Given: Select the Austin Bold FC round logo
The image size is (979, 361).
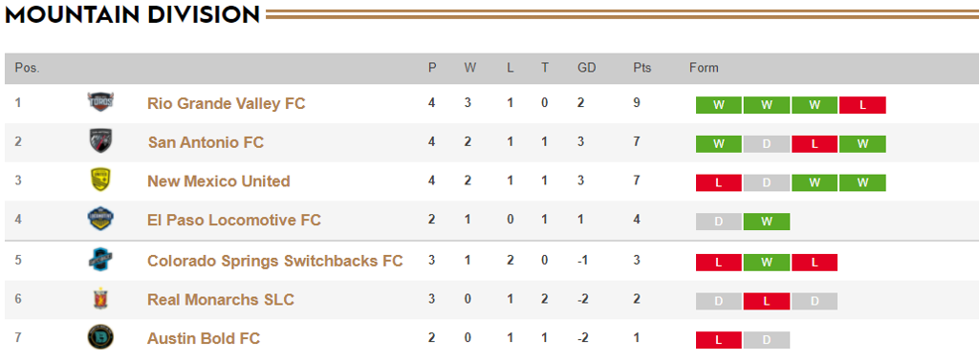Looking at the screenshot, I should point(100,338).
